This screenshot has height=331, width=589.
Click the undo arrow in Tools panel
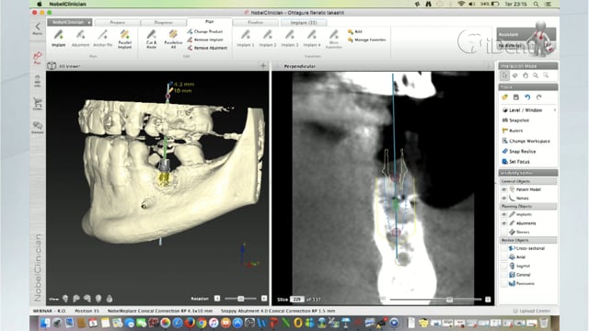pos(527,97)
